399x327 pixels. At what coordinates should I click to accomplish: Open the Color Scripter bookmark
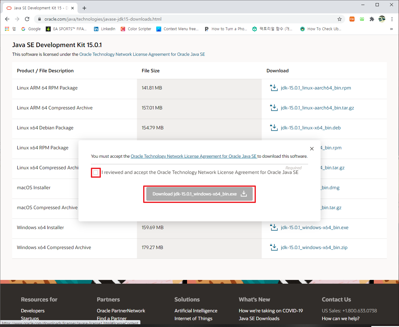click(136, 29)
